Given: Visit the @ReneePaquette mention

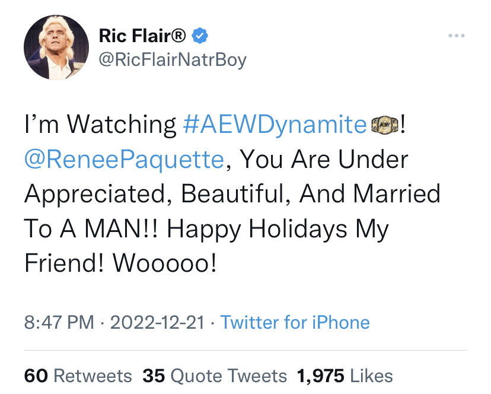Looking at the screenshot, I should tap(124, 159).
